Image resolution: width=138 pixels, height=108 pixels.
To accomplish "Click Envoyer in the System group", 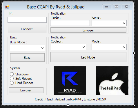I will [x=26, y=90].
